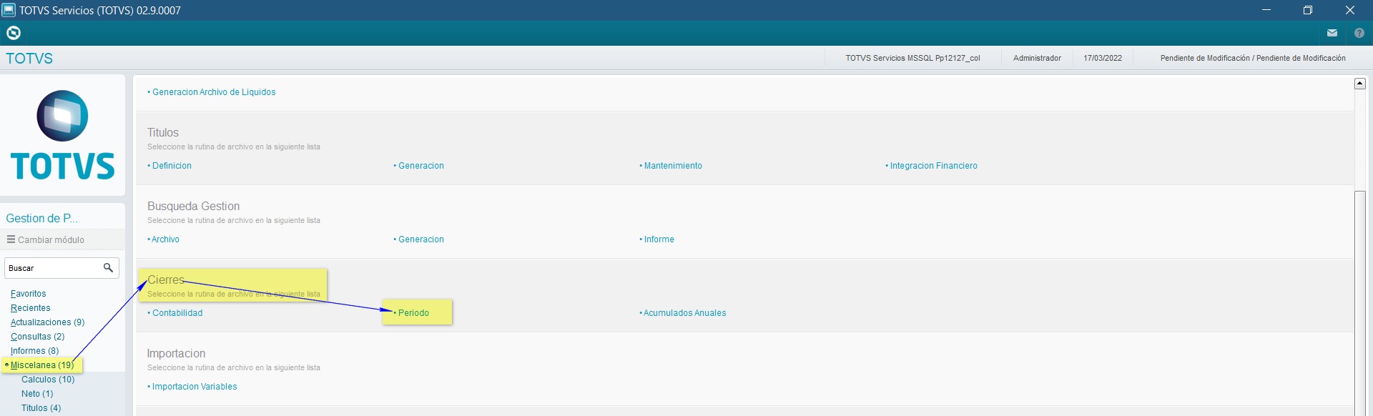The height and width of the screenshot is (416, 1373).
Task: Open Importacion Variables link
Action: (x=194, y=387)
